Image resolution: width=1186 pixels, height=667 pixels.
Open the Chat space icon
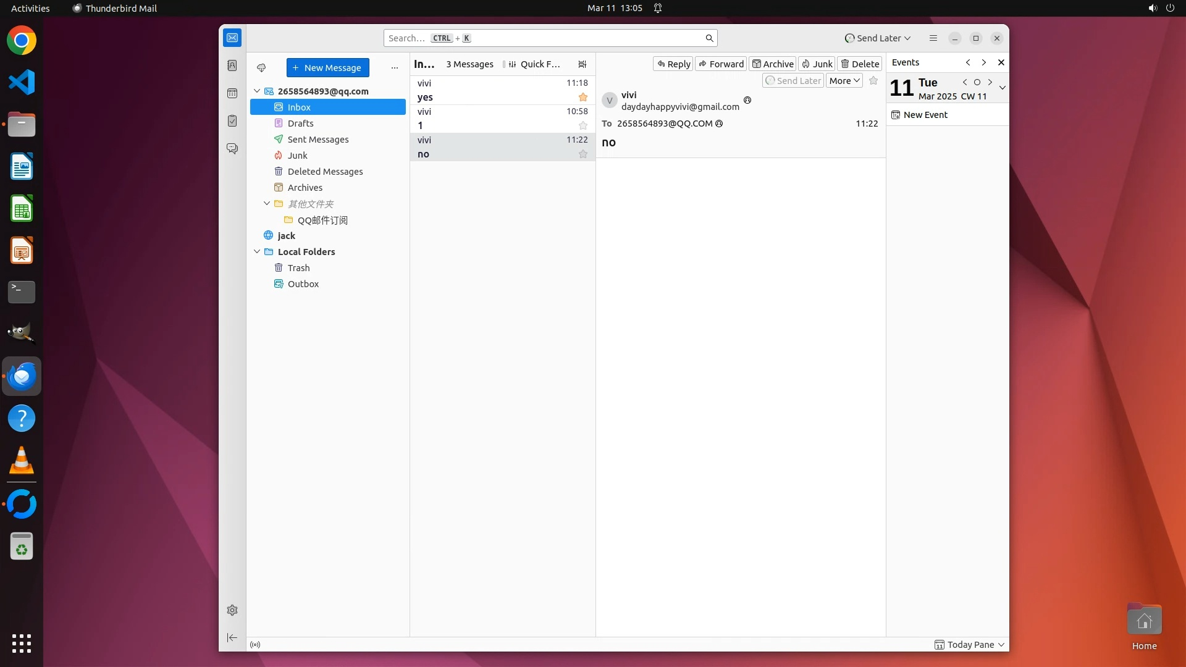click(232, 149)
